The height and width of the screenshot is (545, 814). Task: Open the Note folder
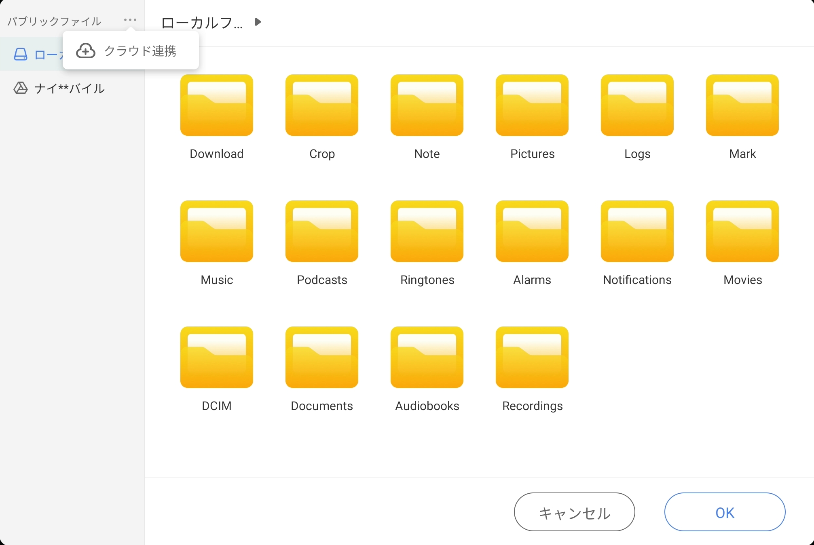[x=427, y=105]
